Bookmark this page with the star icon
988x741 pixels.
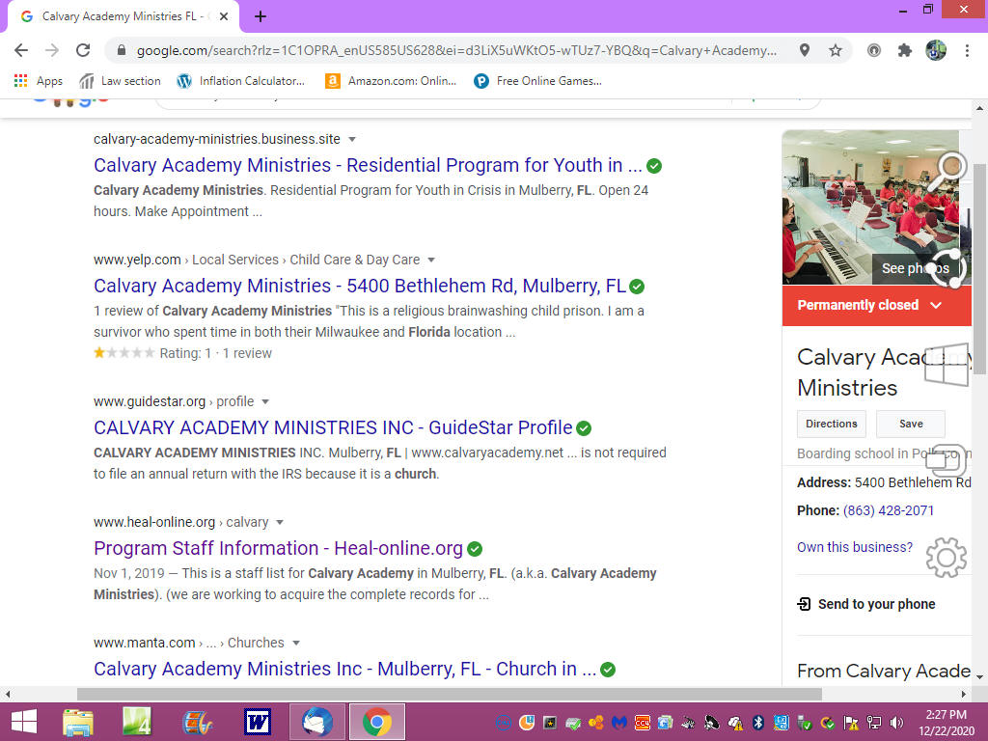coord(836,50)
